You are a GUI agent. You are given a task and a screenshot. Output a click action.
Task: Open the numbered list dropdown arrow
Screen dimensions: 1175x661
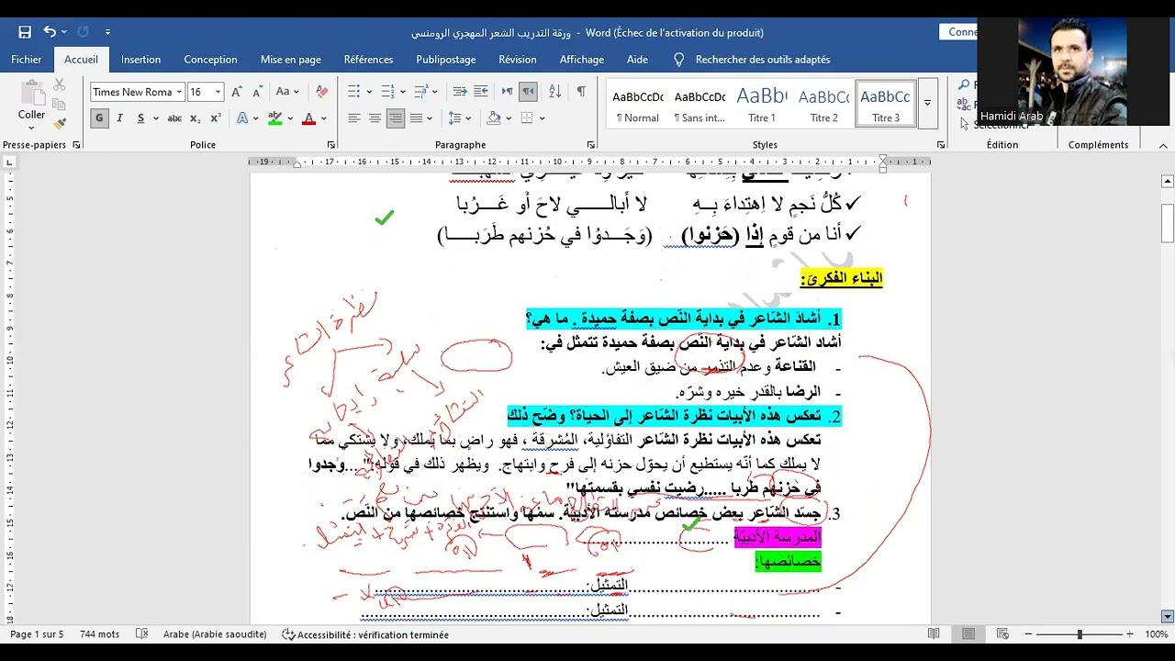402,92
